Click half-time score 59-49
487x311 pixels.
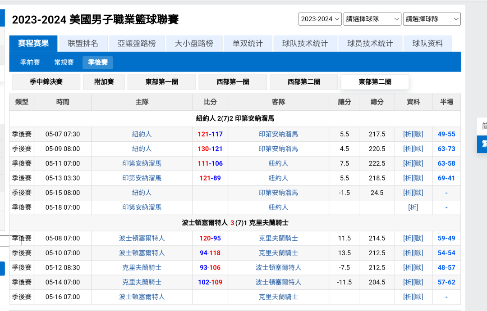point(446,238)
